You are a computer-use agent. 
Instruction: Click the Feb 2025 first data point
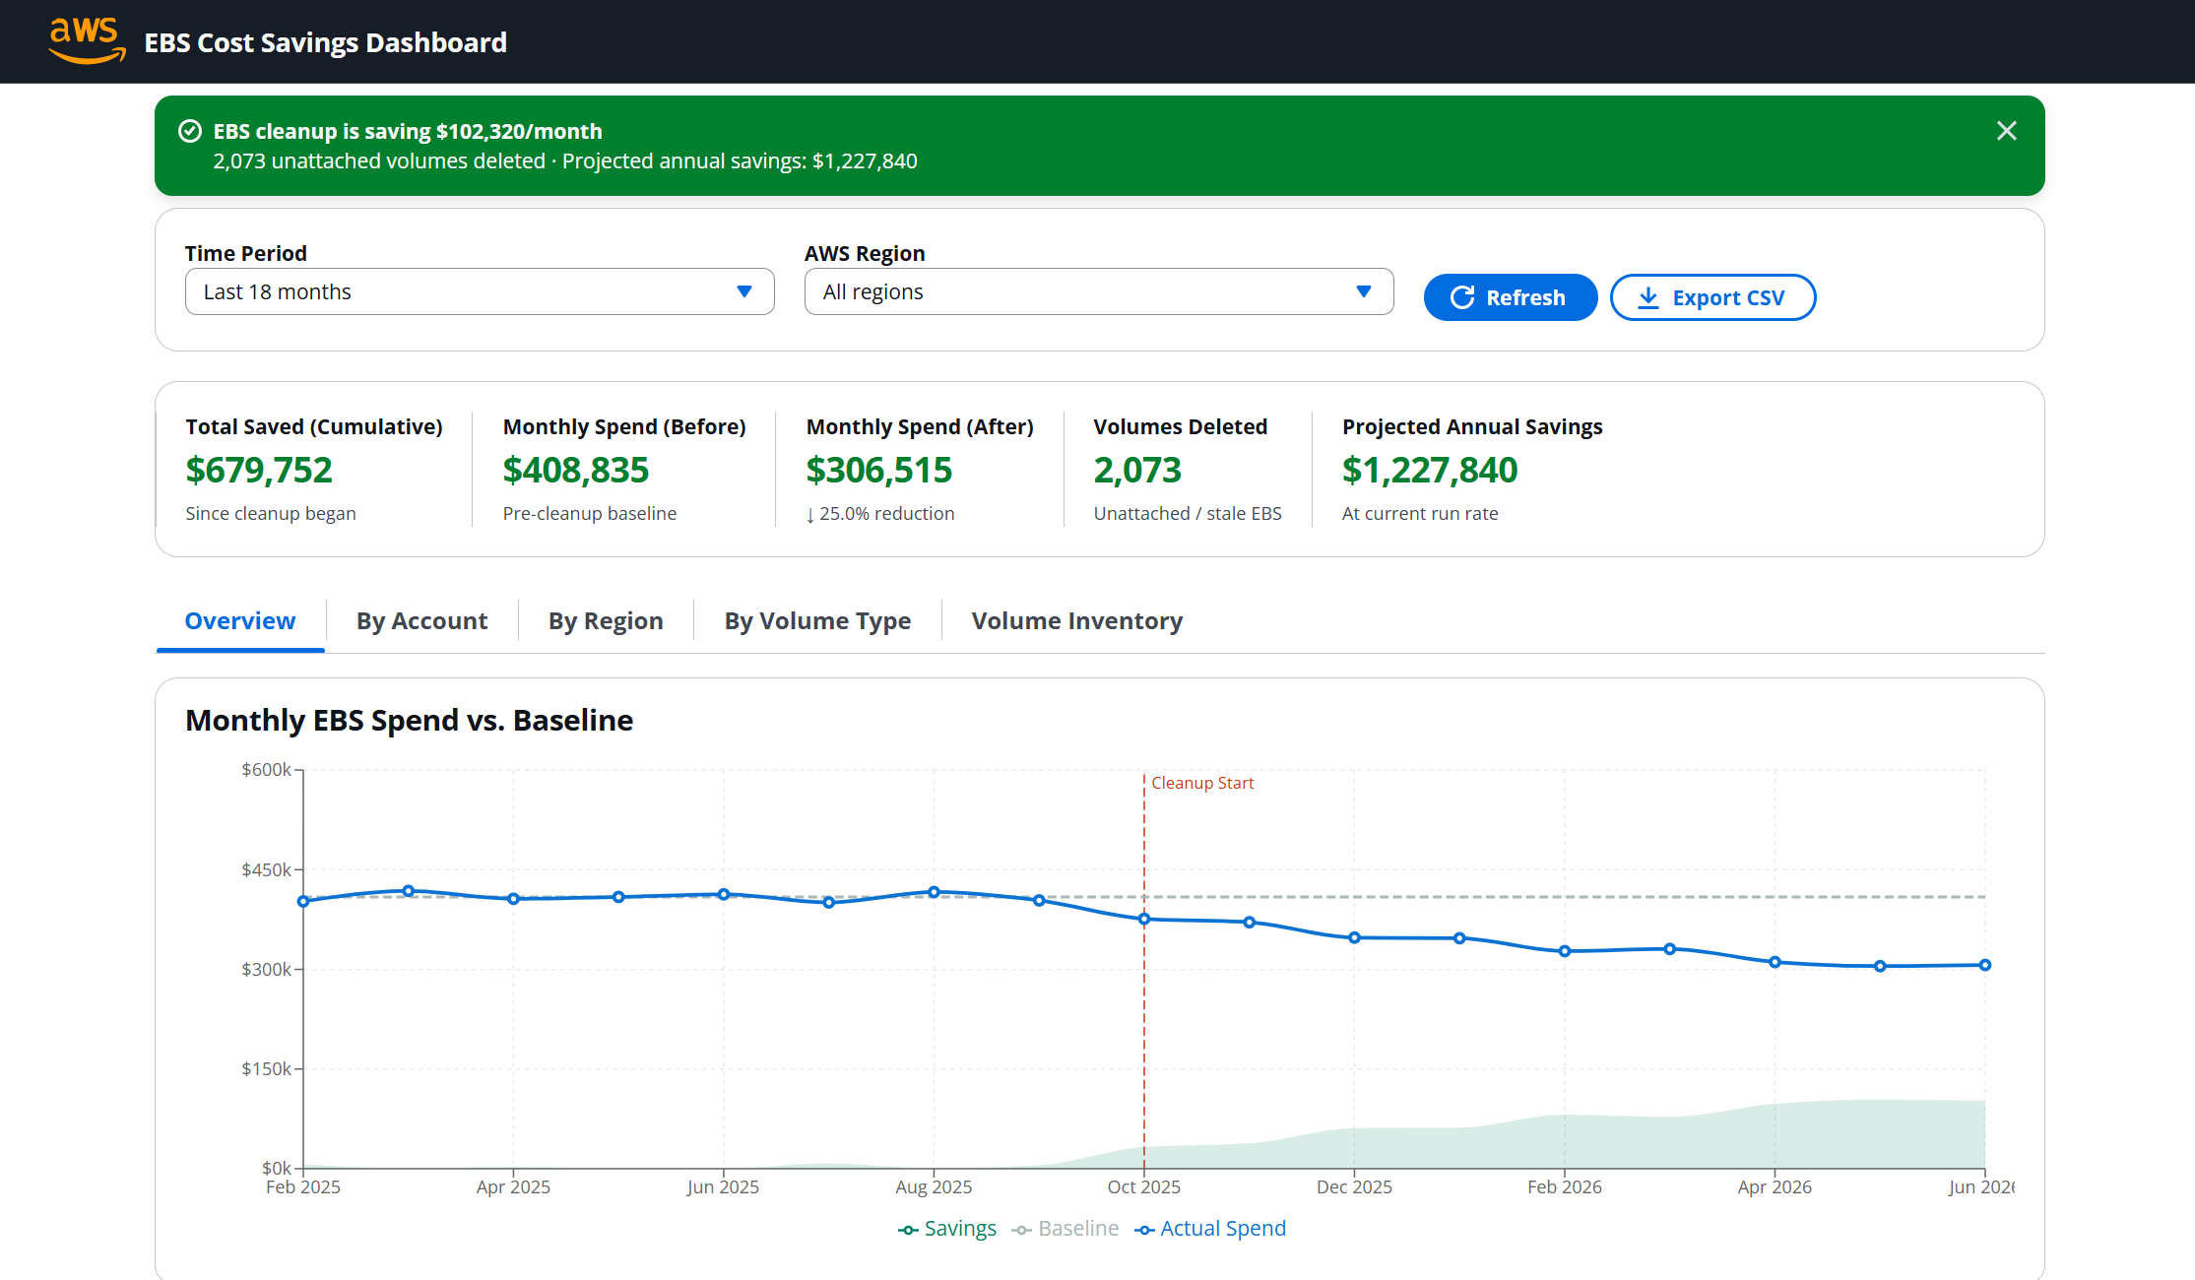click(303, 901)
